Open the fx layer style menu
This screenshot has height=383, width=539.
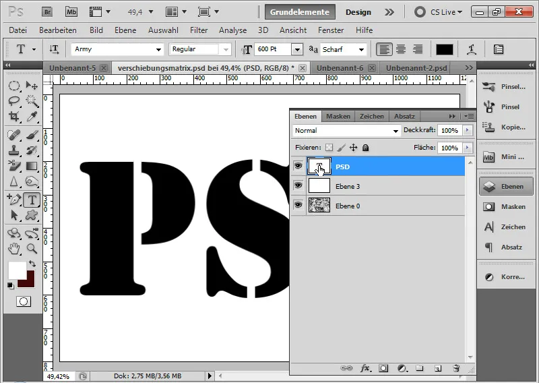click(x=366, y=368)
